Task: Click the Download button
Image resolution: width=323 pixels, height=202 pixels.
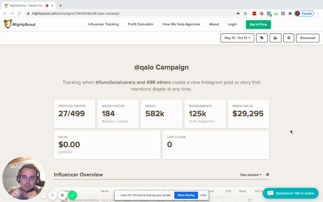Action: (x=308, y=38)
